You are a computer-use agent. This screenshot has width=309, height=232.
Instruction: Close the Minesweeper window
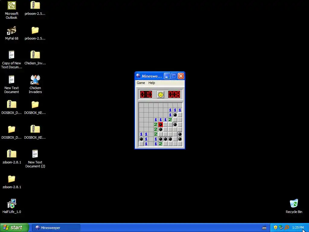pyautogui.click(x=181, y=76)
